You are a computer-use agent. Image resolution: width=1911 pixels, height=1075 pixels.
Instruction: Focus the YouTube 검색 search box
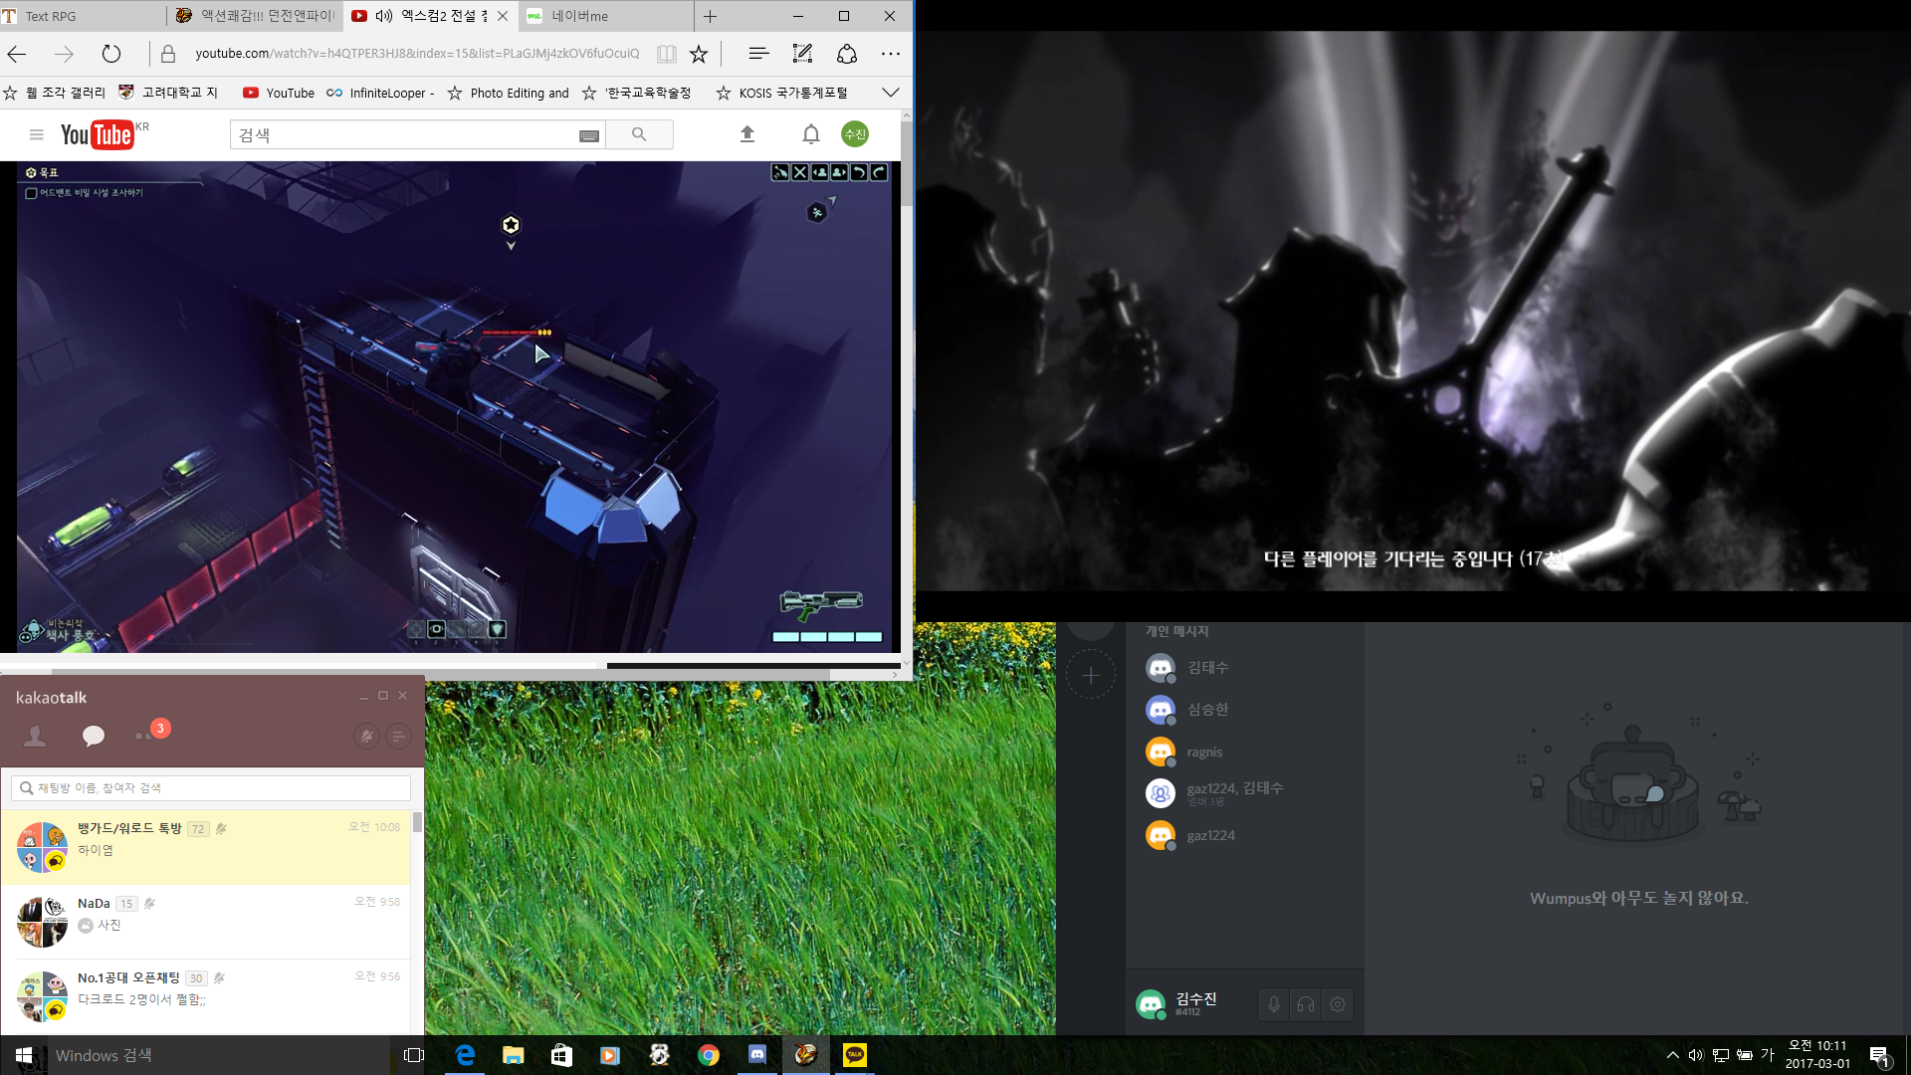(x=403, y=134)
